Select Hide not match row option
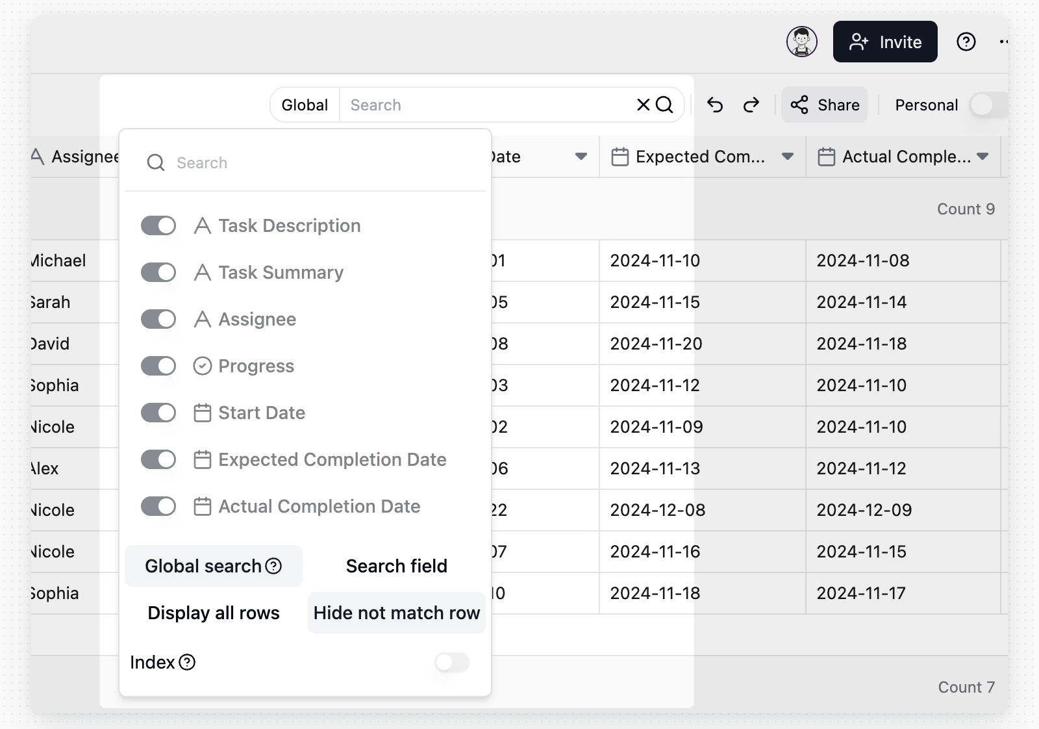The image size is (1039, 729). coord(397,613)
